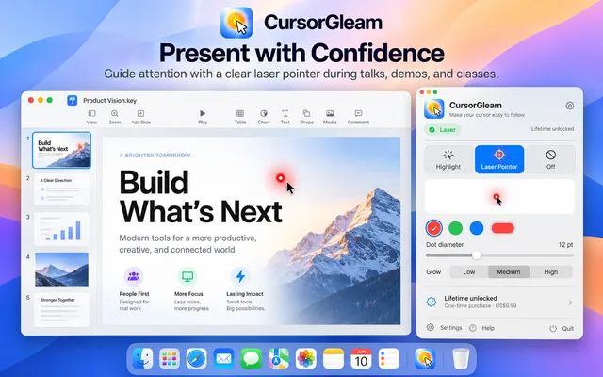Click the Zoom magnifier icon in Keynote
The image size is (603, 377).
tap(115, 113)
